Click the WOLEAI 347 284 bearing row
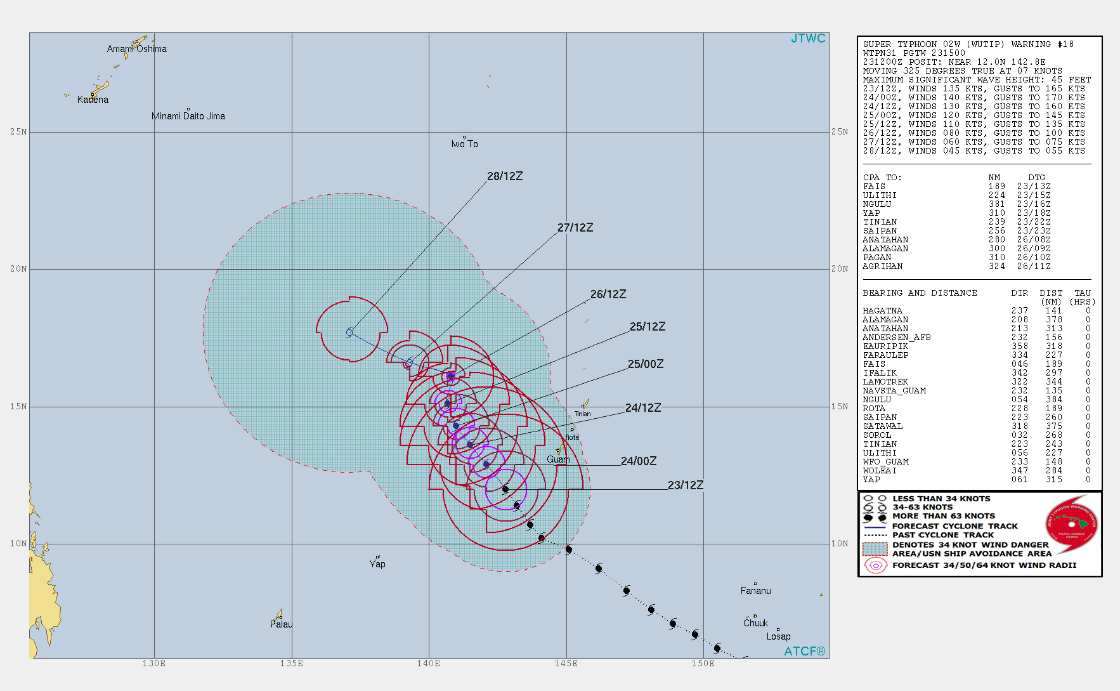The height and width of the screenshot is (691, 1120). pyautogui.click(x=977, y=471)
